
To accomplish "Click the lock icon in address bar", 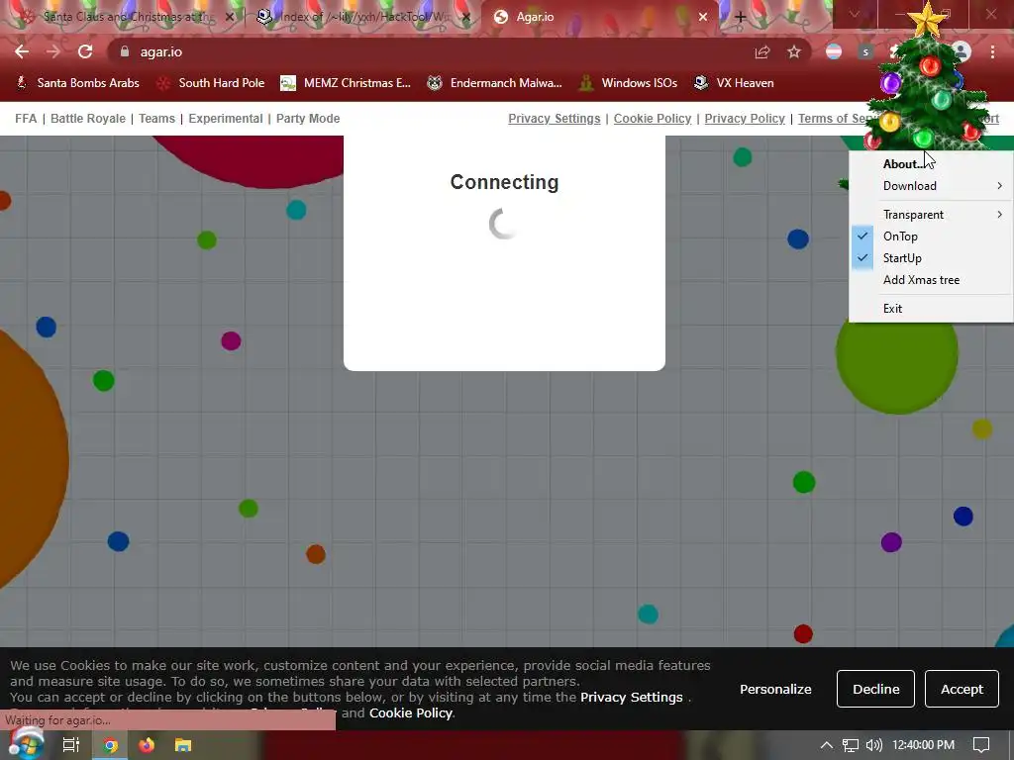I will point(125,51).
